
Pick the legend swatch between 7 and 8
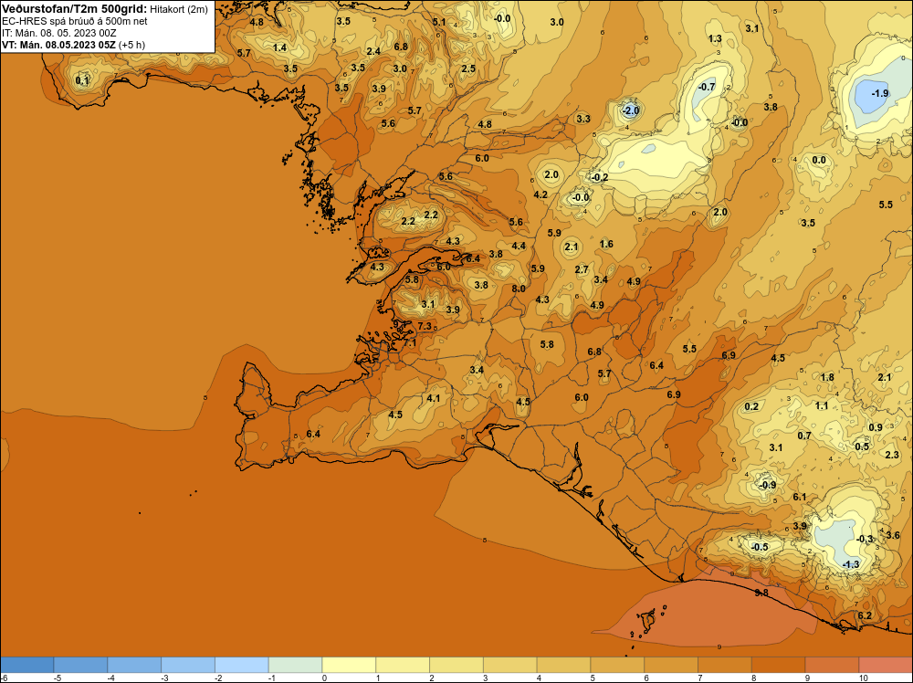(724, 665)
